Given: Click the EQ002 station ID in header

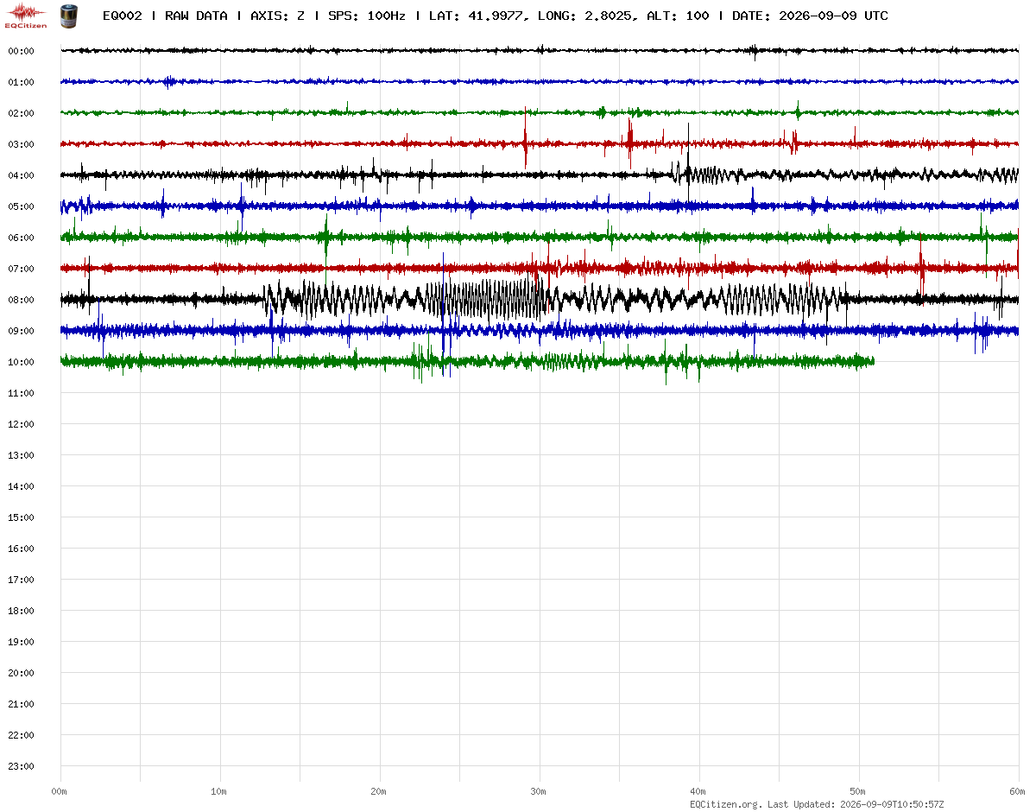Looking at the screenshot, I should pyautogui.click(x=123, y=16).
